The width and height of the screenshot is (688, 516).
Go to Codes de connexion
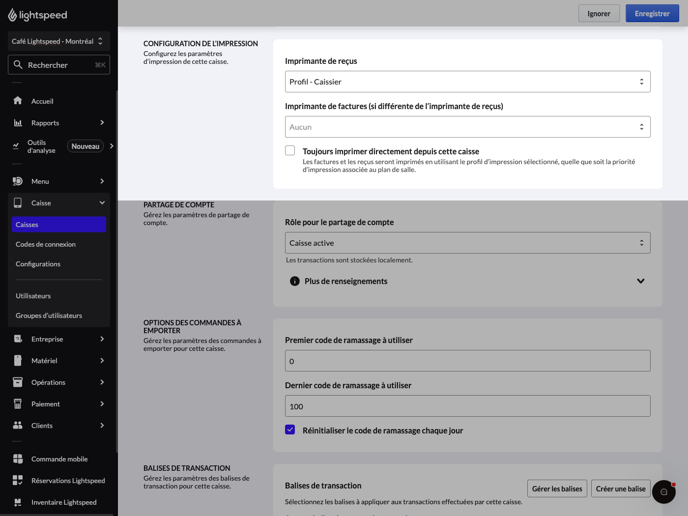pyautogui.click(x=46, y=244)
